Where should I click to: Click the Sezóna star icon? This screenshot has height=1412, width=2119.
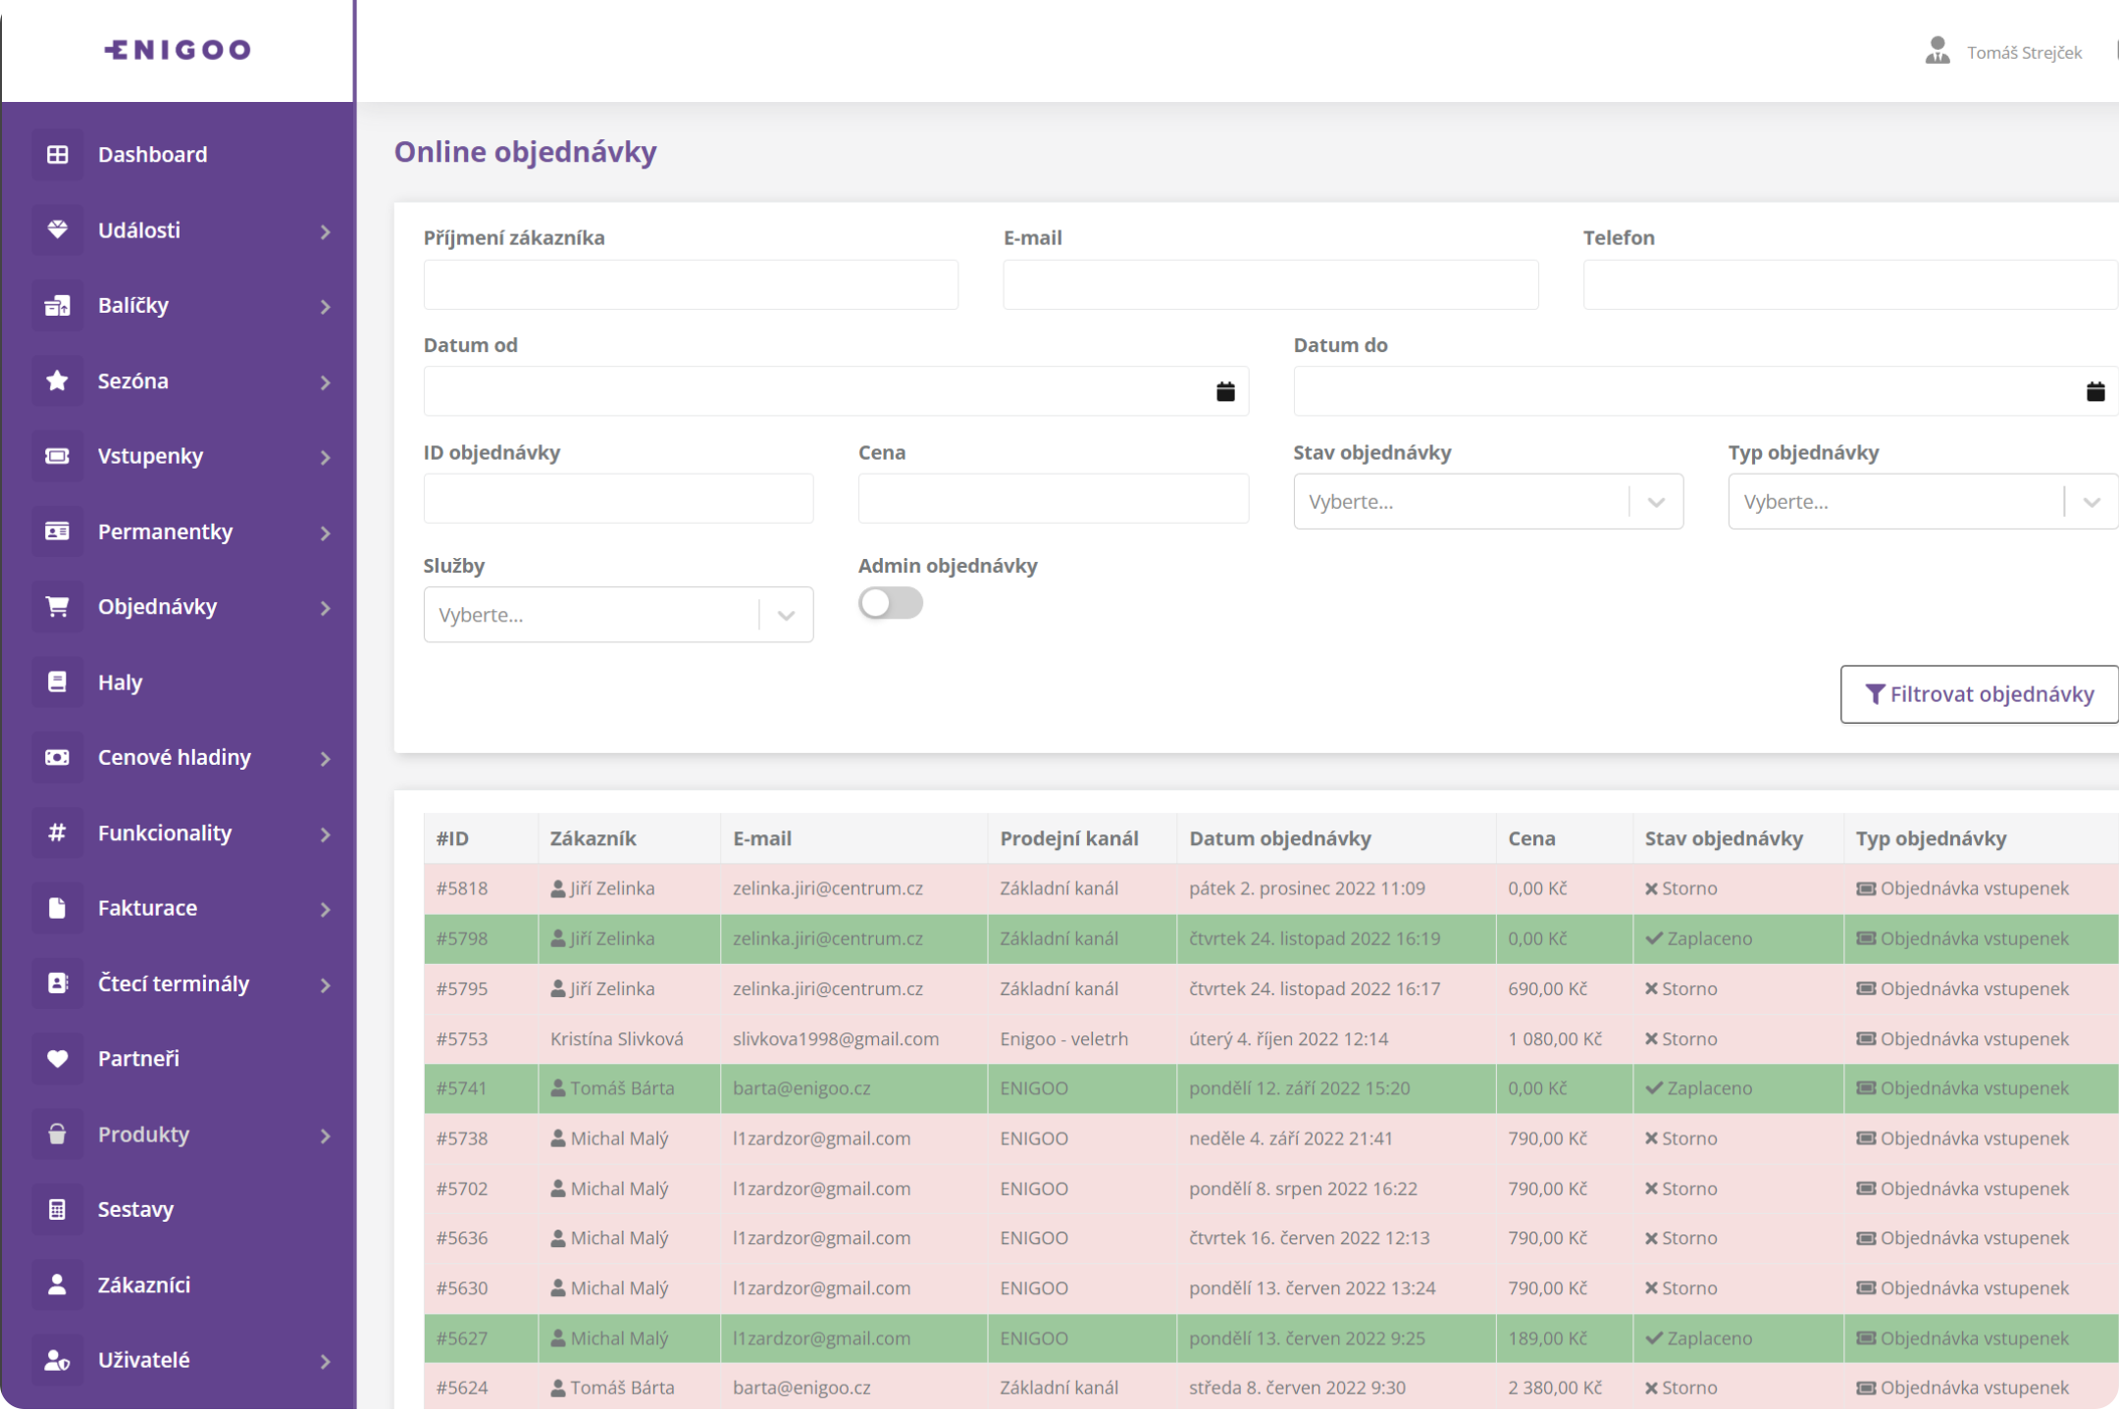point(58,380)
